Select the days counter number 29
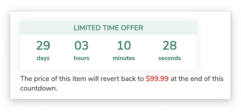Image resolution: width=241 pixels, height=112 pixels. (43, 46)
